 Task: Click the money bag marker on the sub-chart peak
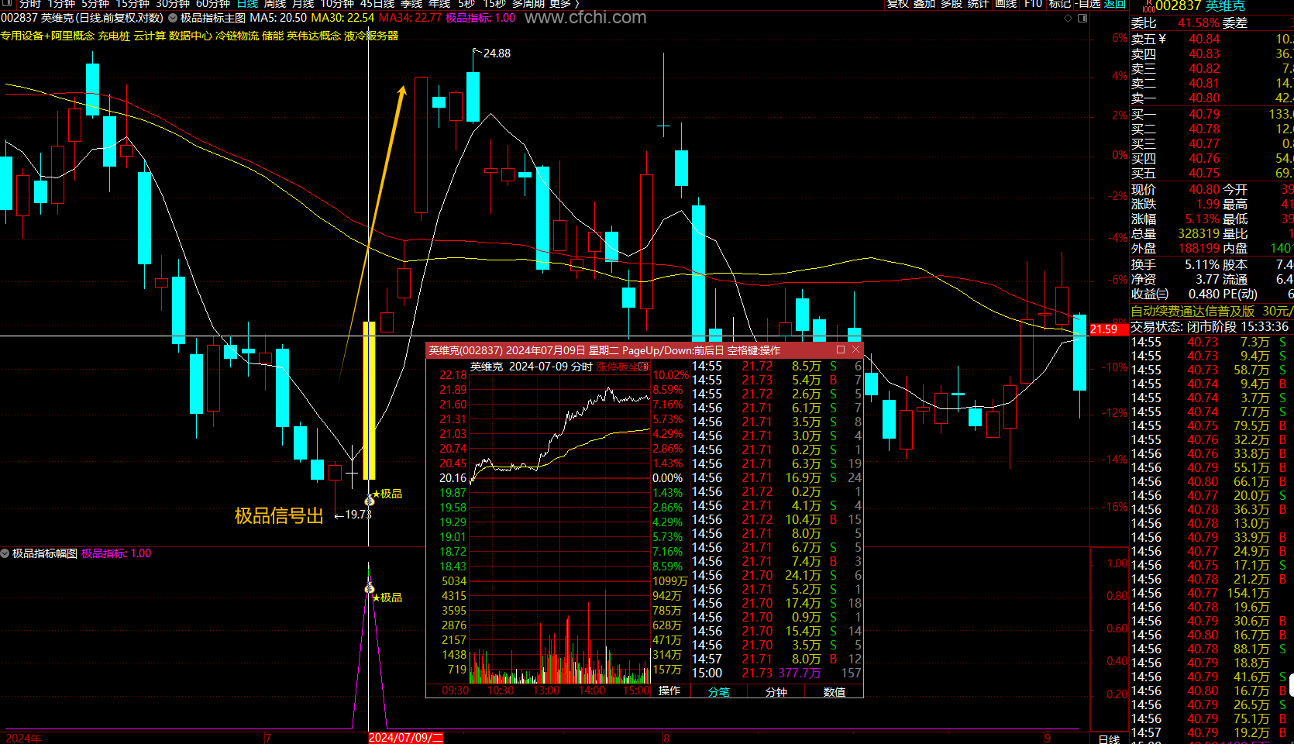(x=370, y=588)
